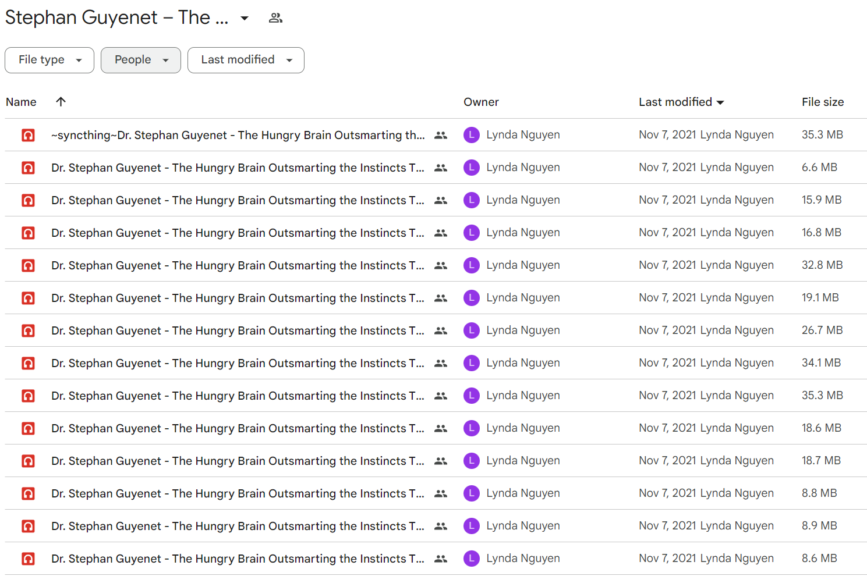This screenshot has height=576, width=867.
Task: Click the shared-folder people icon beside folder title
Action: pos(275,18)
